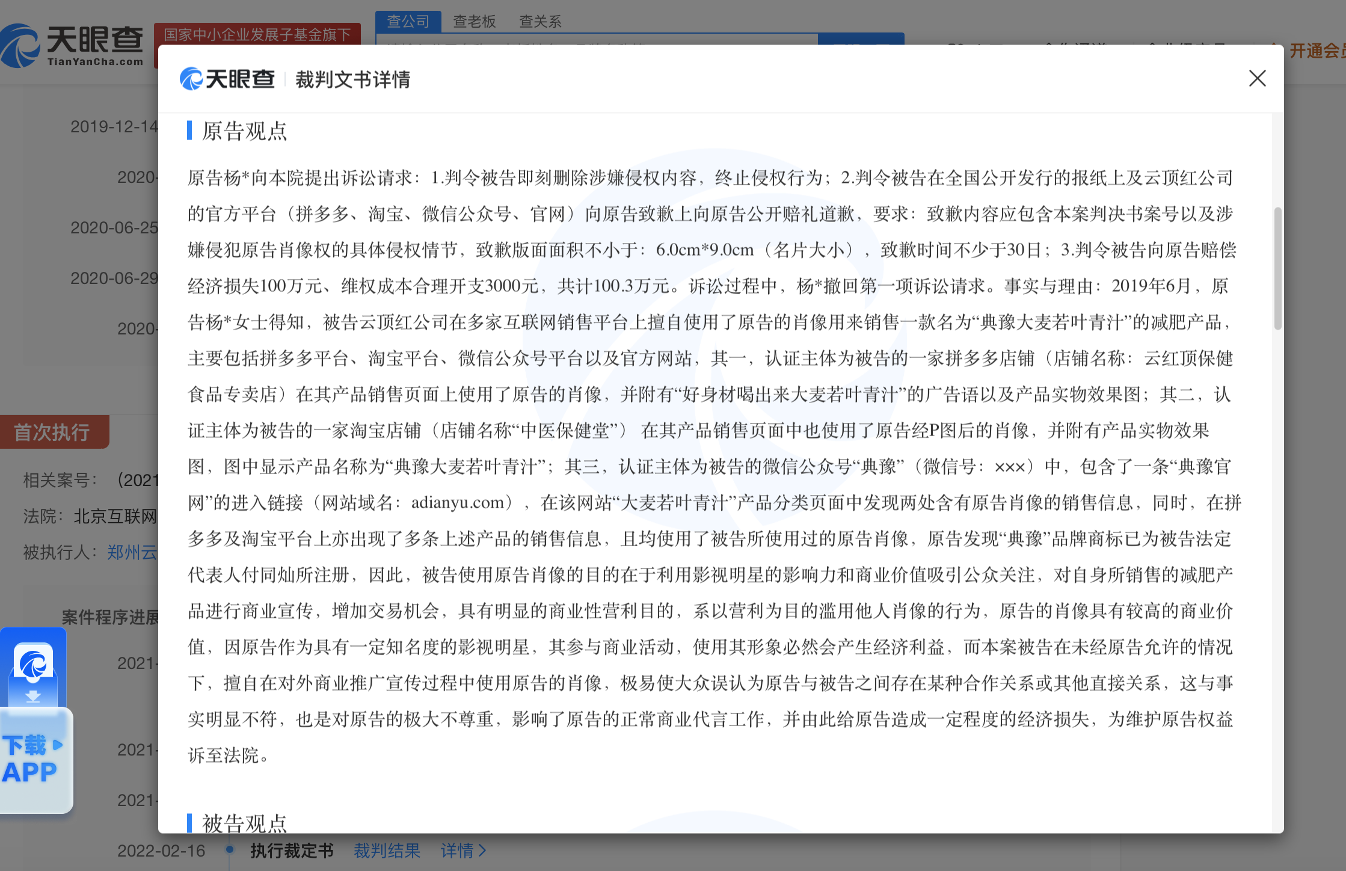Click the 执行裁定书 timeline entry

[292, 851]
